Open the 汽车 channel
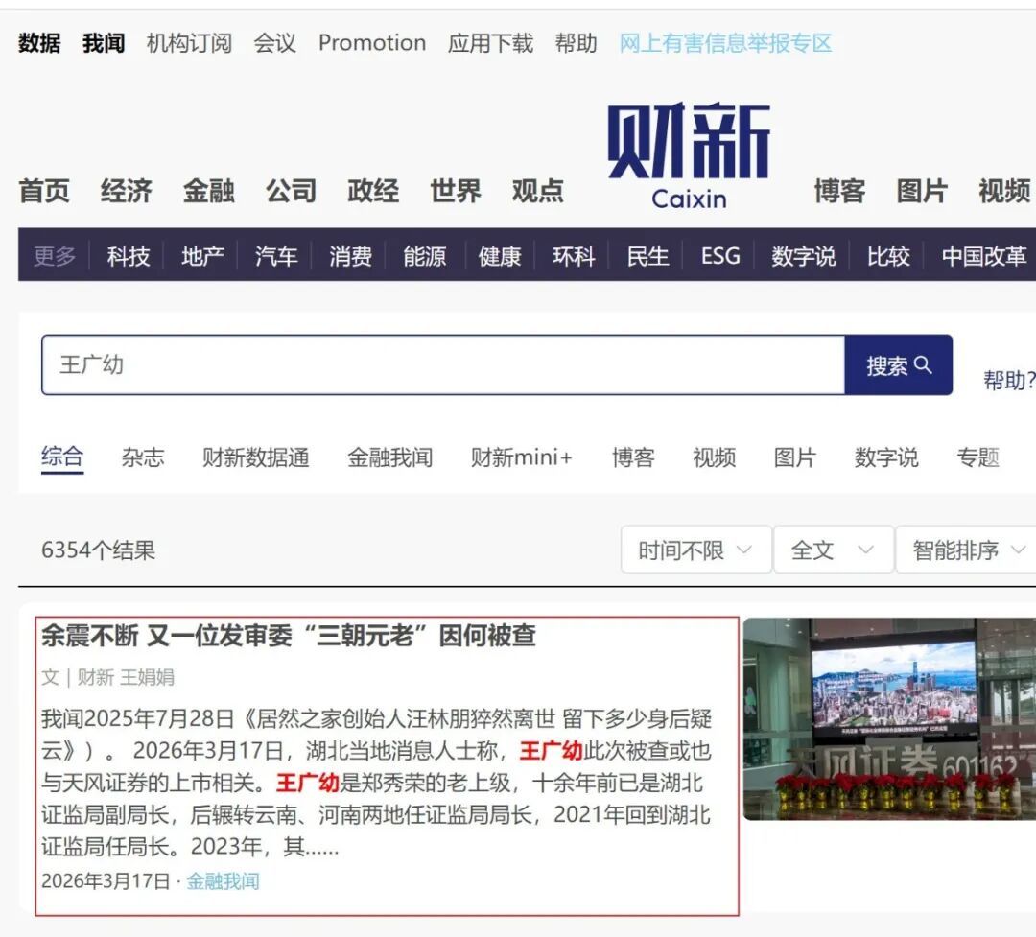 click(x=277, y=256)
